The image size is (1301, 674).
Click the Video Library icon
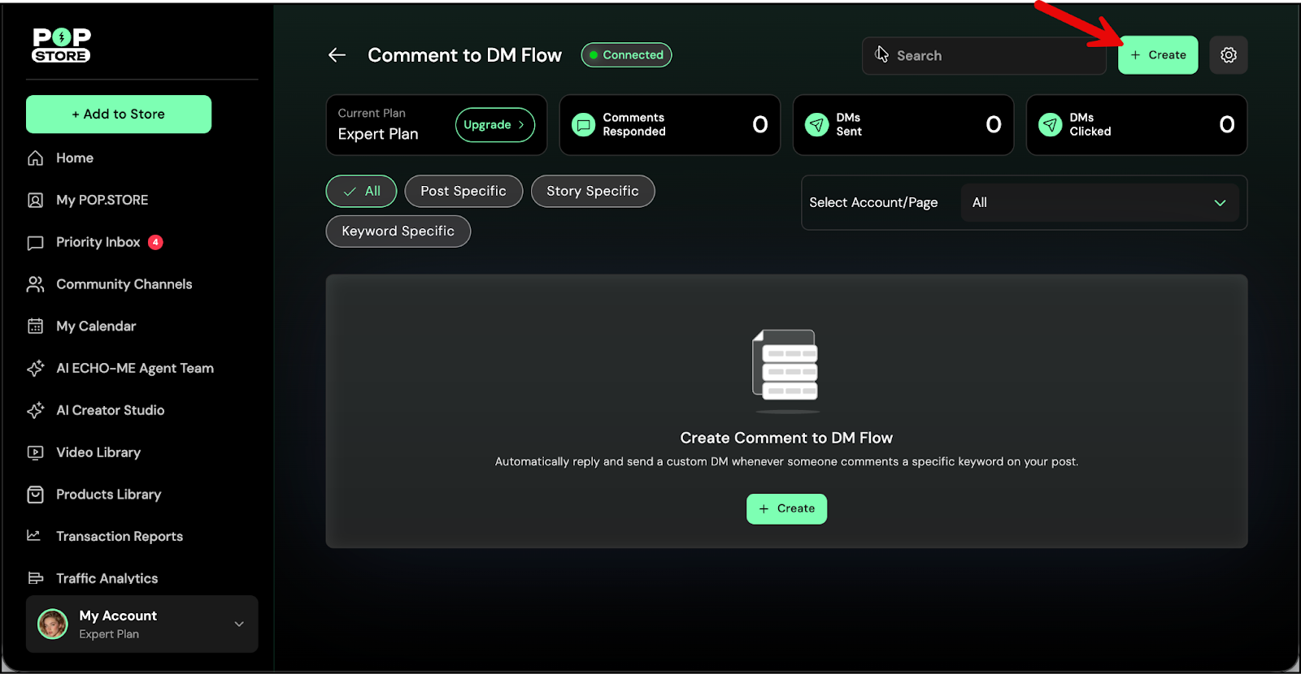pos(36,453)
